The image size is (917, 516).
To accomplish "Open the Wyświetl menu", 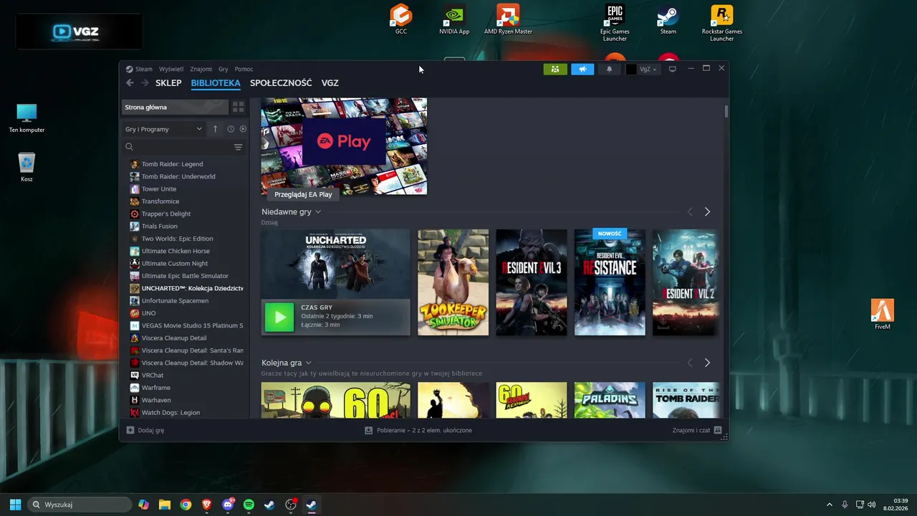I will pos(171,70).
